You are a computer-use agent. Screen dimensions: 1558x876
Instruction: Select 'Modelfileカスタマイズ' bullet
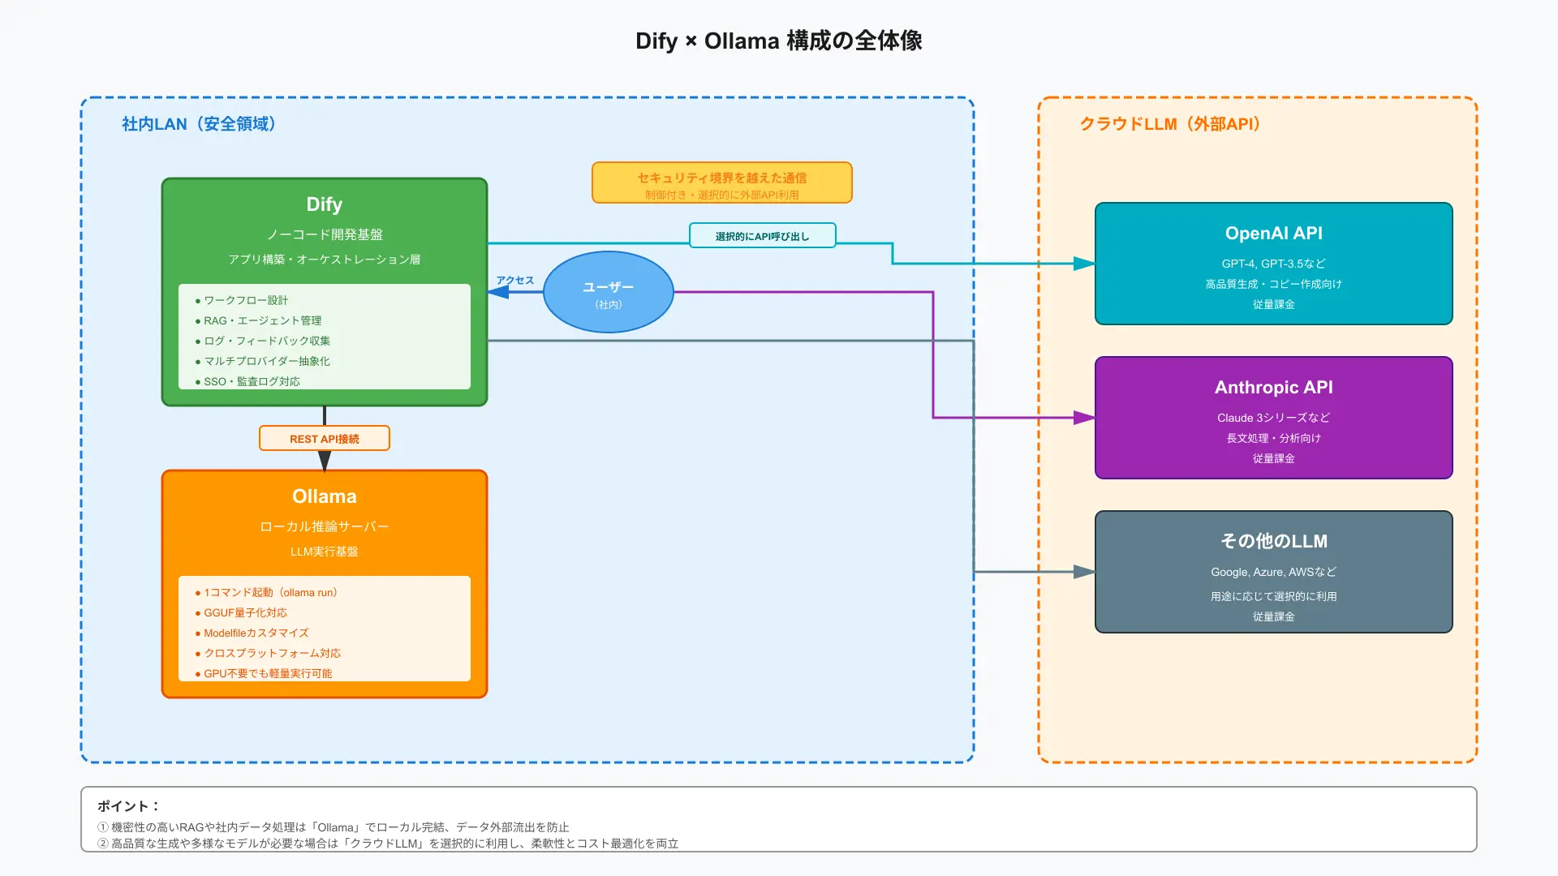[x=252, y=633]
